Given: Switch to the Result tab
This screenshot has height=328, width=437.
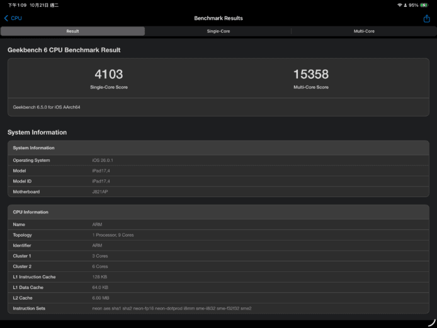Looking at the screenshot, I should 72,31.
